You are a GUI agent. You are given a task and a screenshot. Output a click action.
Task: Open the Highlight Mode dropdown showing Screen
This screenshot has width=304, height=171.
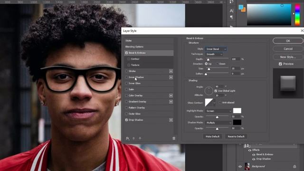(218, 111)
